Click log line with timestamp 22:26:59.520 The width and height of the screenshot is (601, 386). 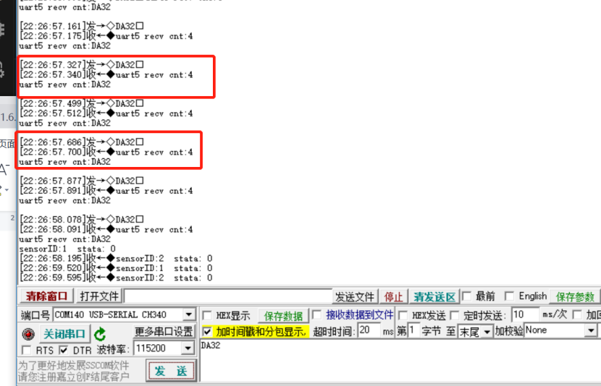[x=116, y=268]
